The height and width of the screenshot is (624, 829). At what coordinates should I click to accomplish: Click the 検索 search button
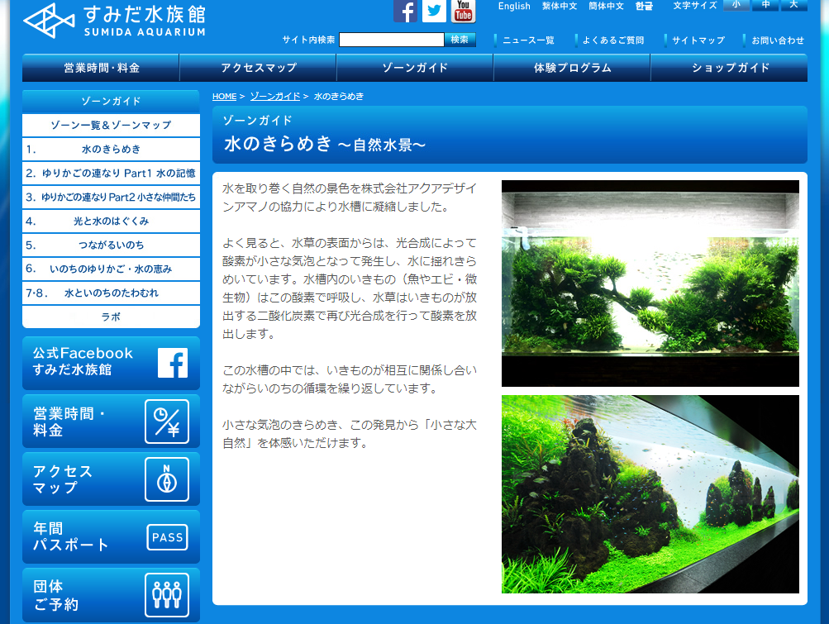click(x=460, y=39)
